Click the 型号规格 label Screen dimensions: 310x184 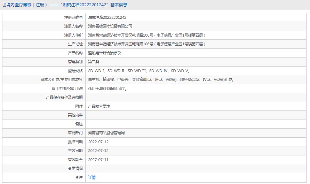click(75, 71)
